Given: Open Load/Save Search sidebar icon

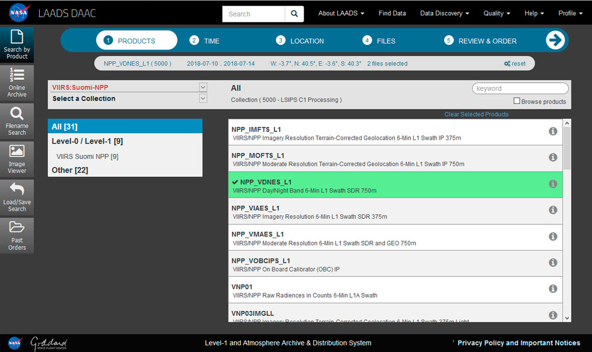Looking at the screenshot, I should (17, 197).
